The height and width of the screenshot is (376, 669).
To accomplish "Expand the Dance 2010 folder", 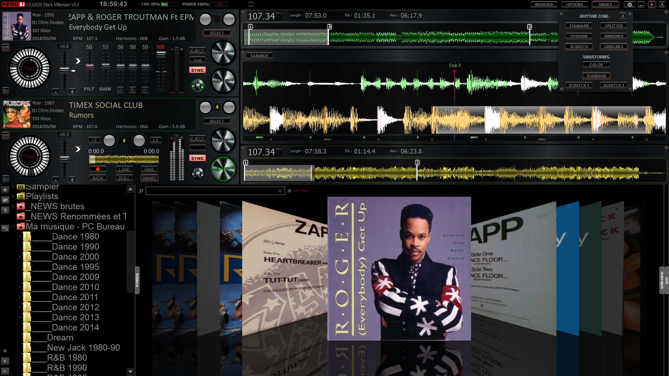I will tap(20, 287).
